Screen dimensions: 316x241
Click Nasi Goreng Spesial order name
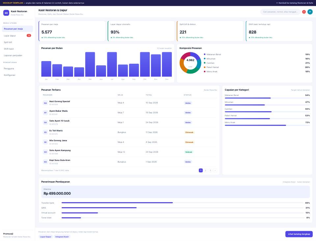[x=60, y=101]
